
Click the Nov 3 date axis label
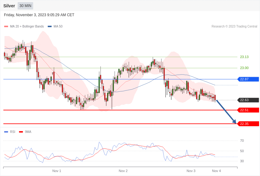tap(191, 171)
